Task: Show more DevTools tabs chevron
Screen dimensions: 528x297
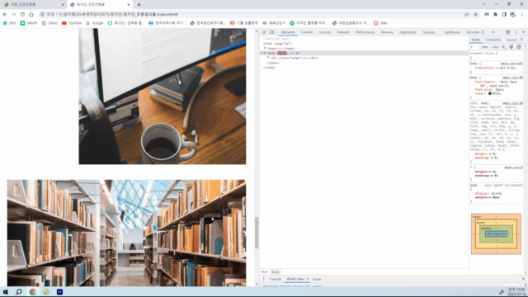Action: 493,32
